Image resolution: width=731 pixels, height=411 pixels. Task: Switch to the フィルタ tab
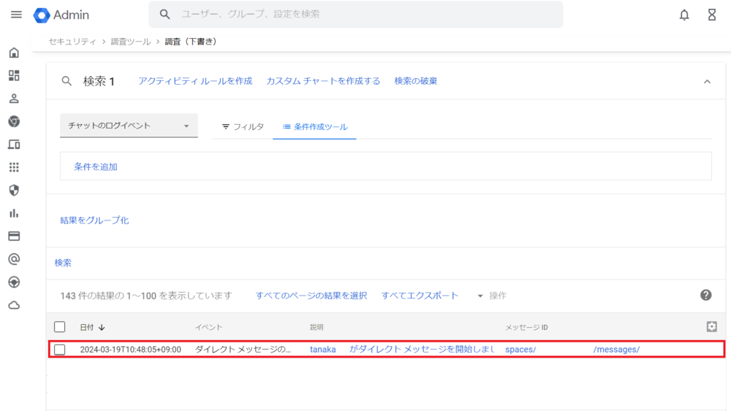243,127
